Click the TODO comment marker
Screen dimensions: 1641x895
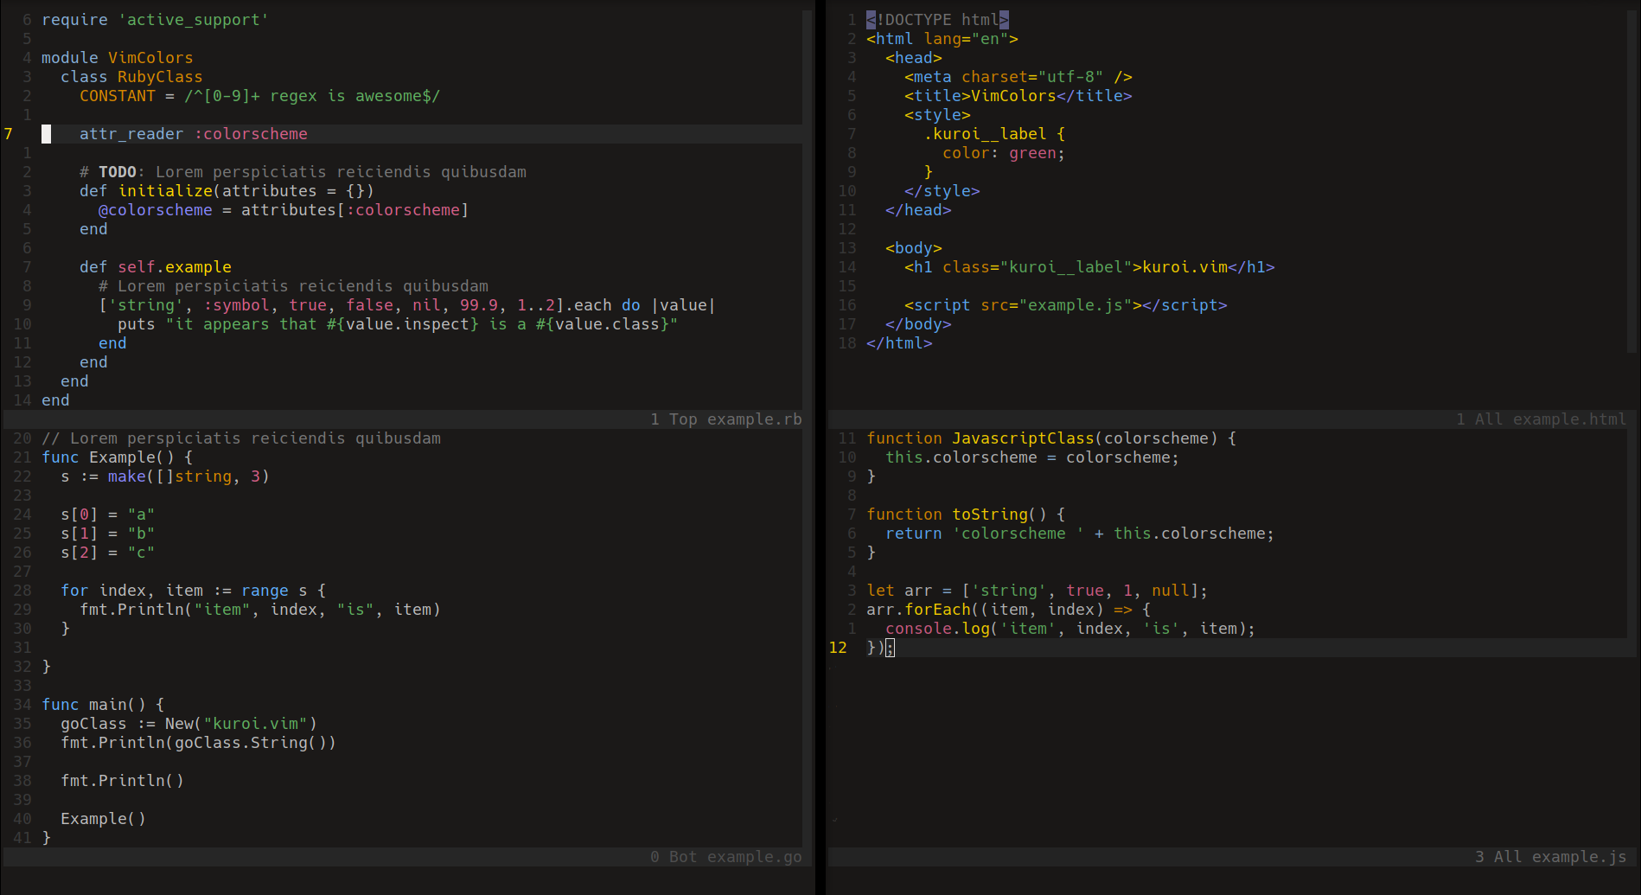tap(118, 172)
